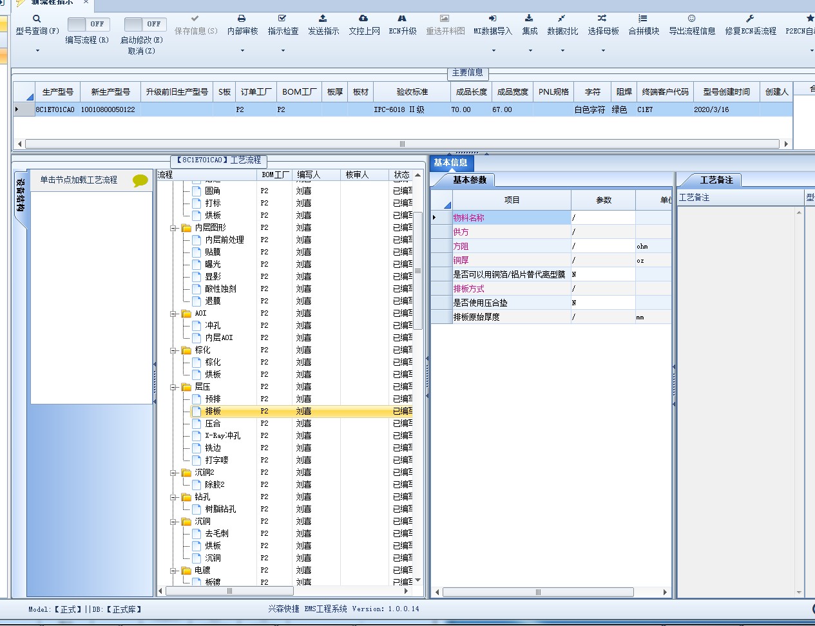
Task: Collapse the 棕化 folder node
Action: coord(173,350)
